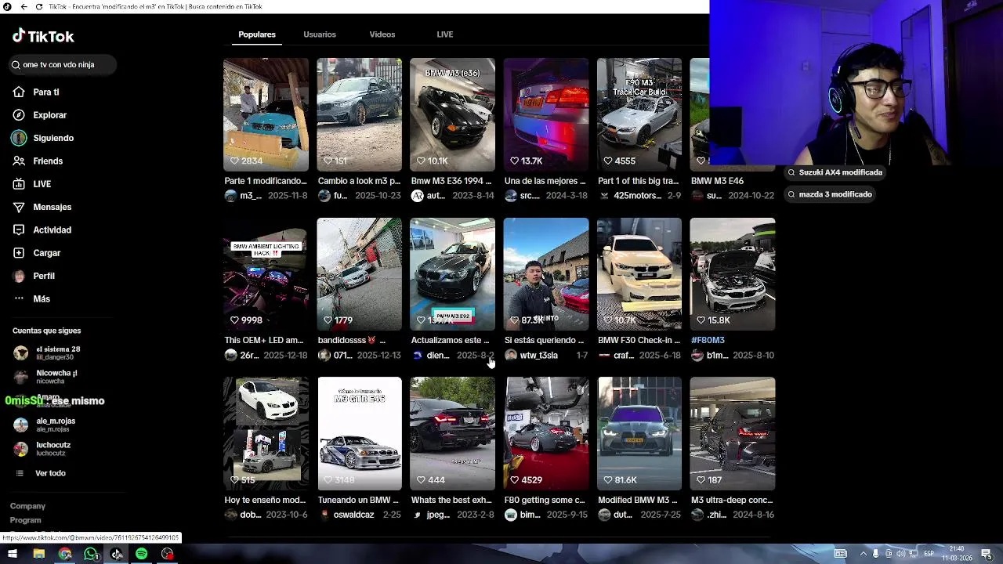Go back with the browser arrow

click(x=24, y=6)
